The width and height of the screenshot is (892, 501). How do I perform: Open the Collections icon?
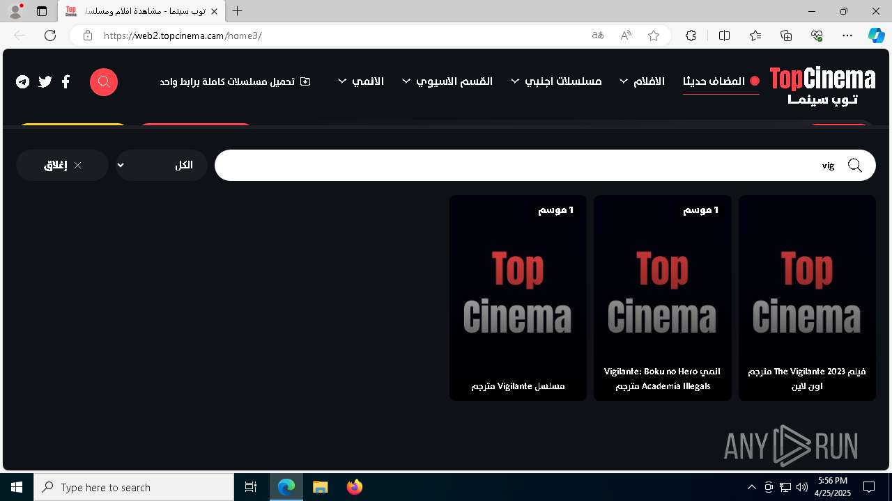tap(787, 35)
